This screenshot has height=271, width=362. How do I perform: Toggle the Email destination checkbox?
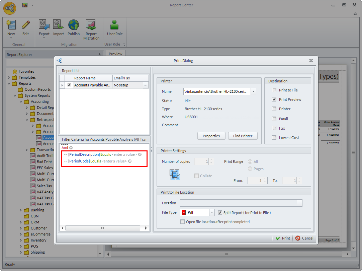click(274, 119)
